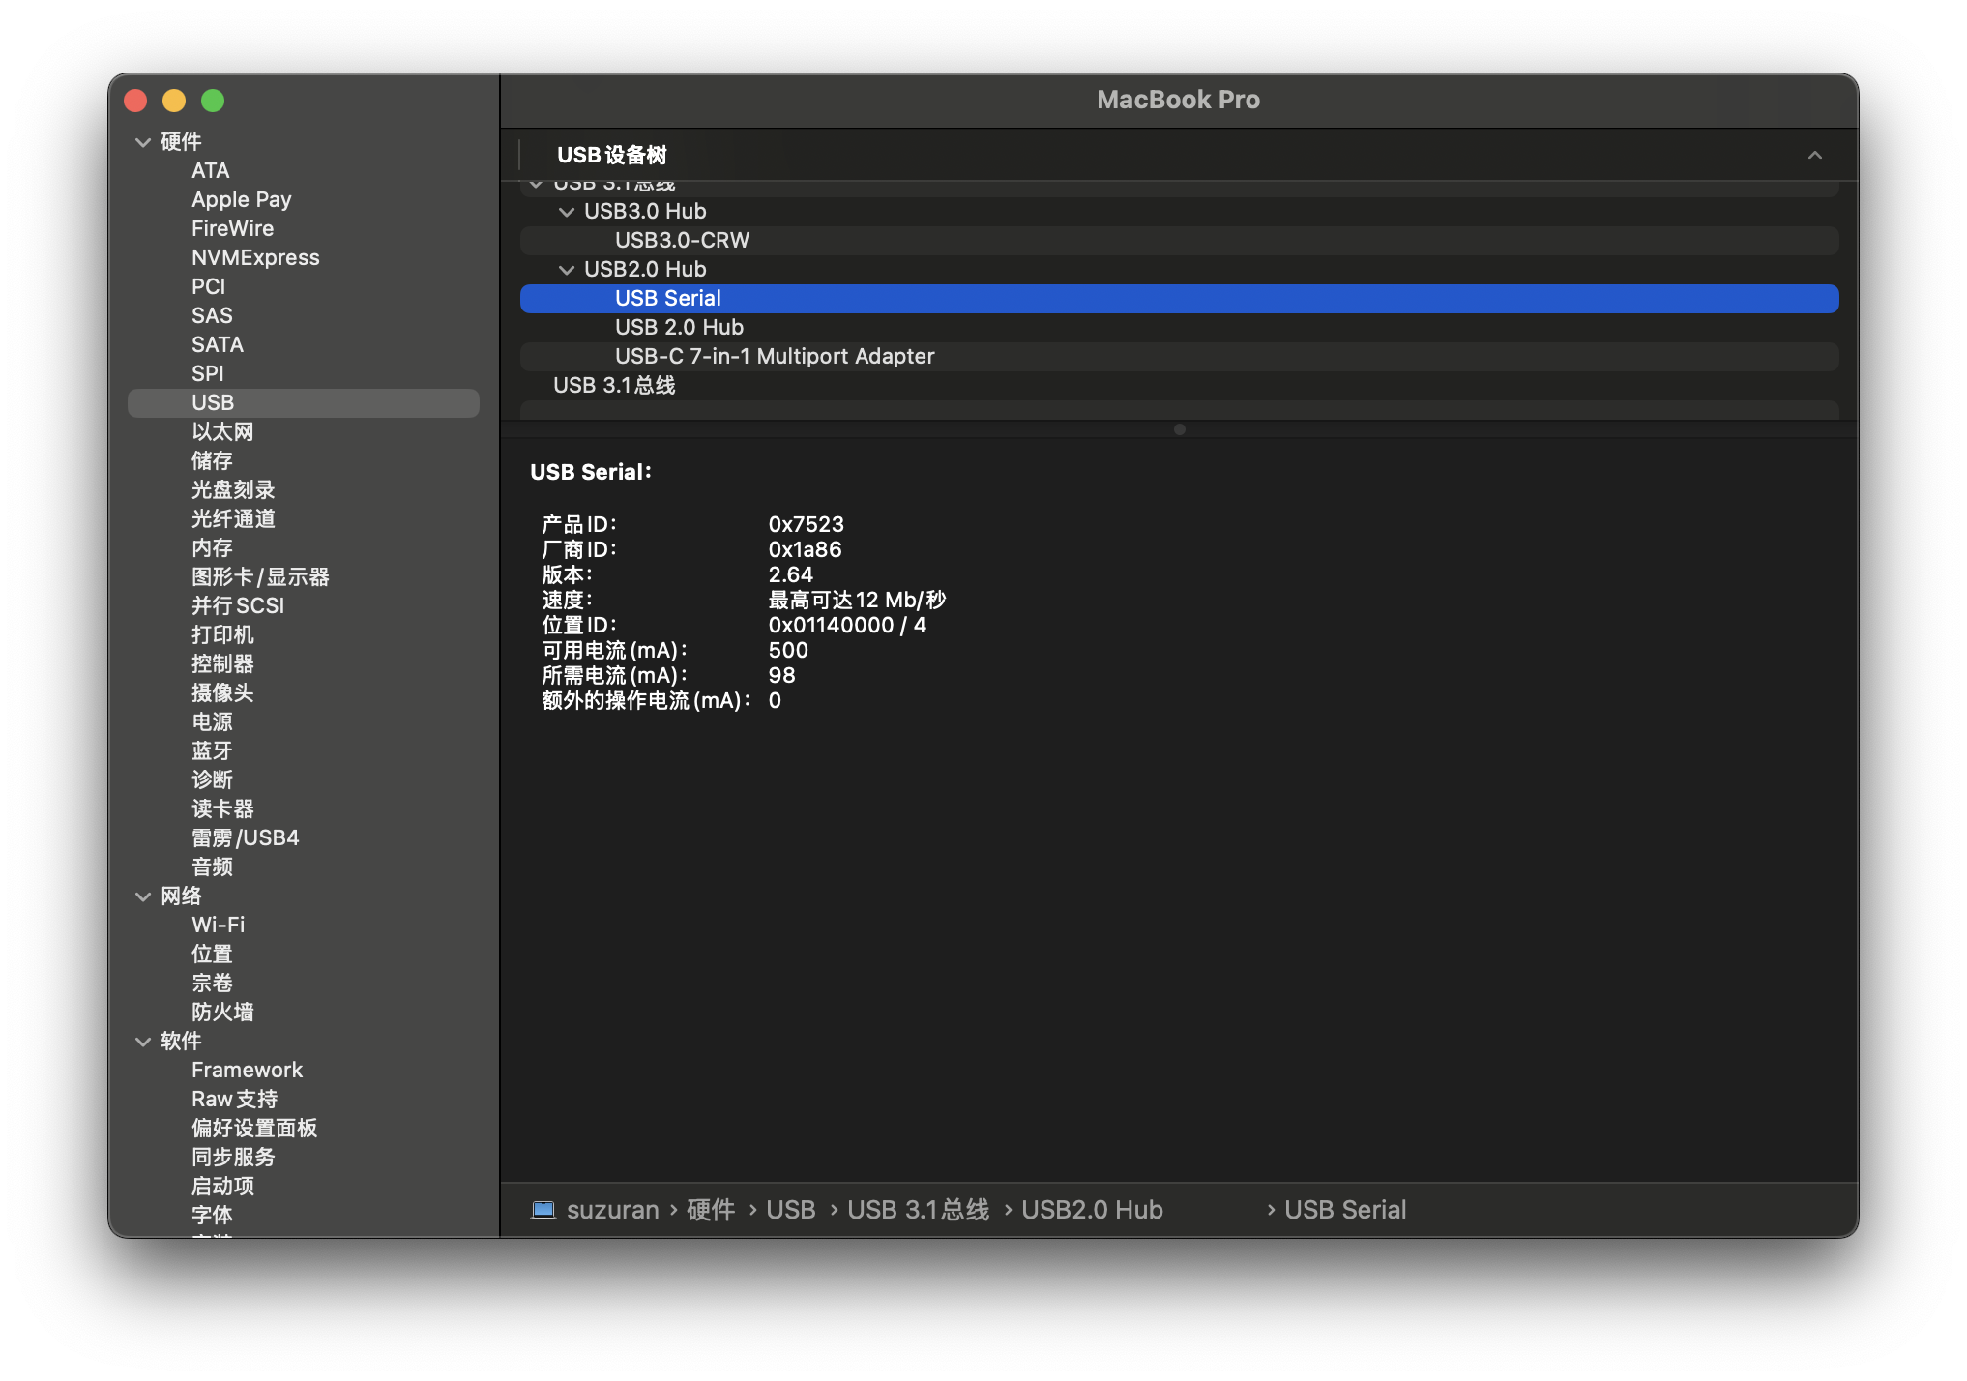This screenshot has width=1967, height=1381.
Task: Click location ID value 0x01140000 / 4
Action: (x=847, y=625)
